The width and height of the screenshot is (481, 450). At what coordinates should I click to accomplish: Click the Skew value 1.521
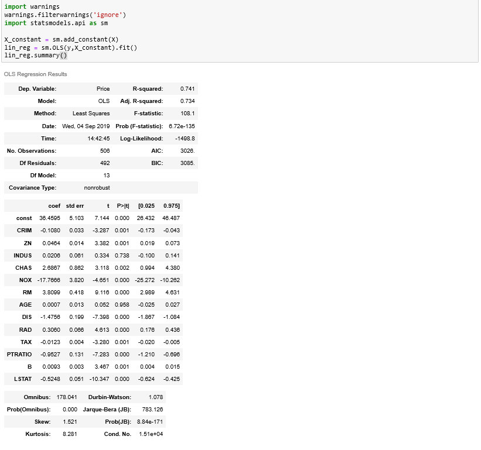(x=70, y=421)
